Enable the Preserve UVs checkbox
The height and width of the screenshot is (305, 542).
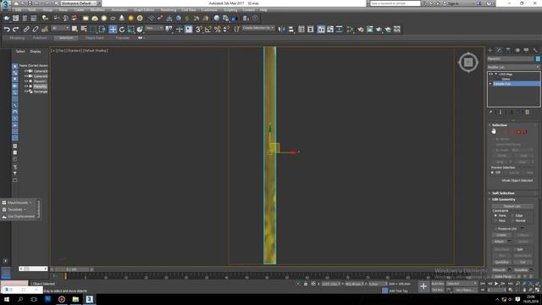(x=495, y=229)
